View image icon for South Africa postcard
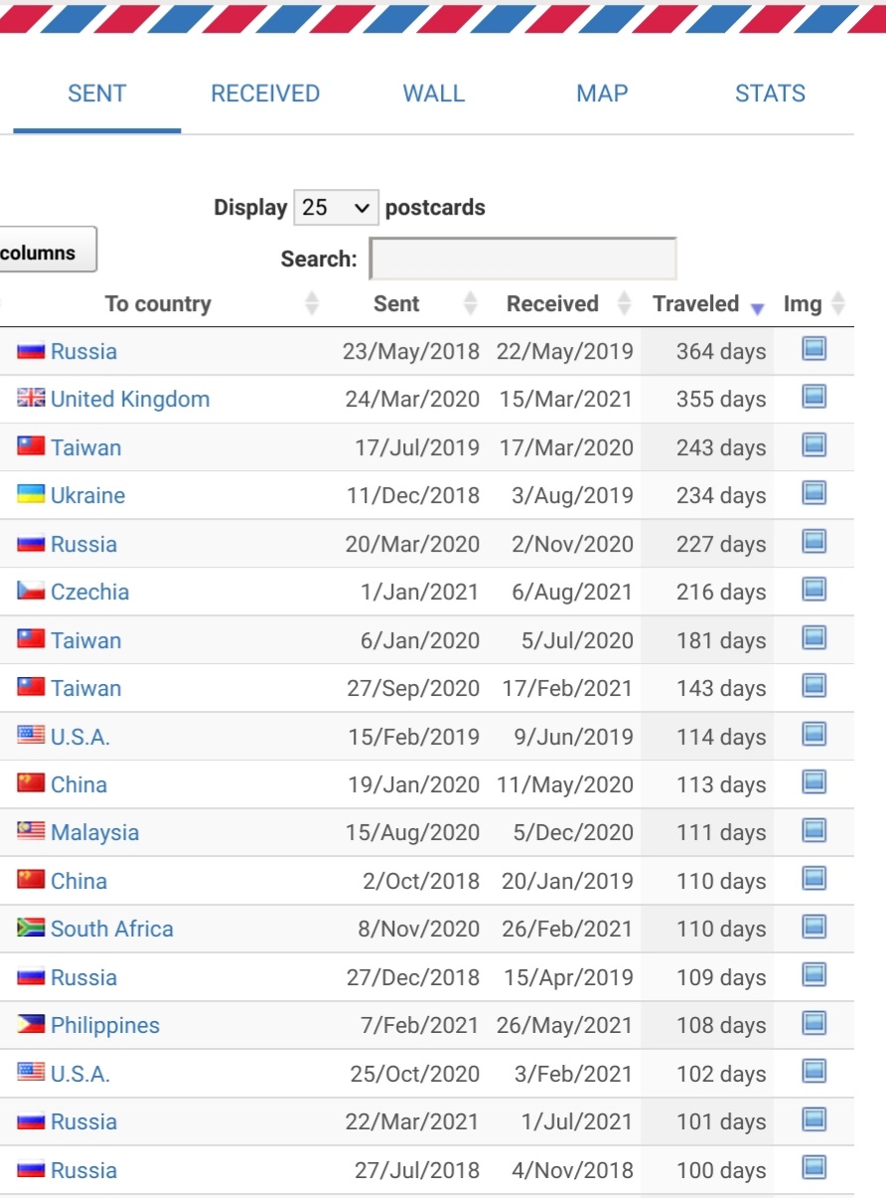 pos(814,927)
